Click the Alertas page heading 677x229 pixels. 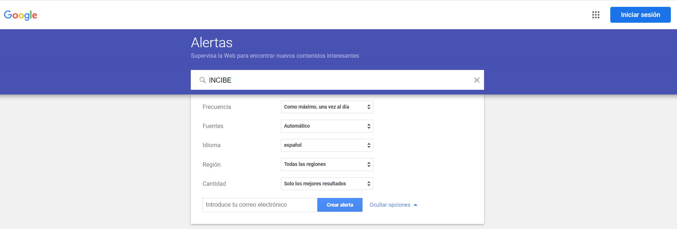tap(212, 43)
